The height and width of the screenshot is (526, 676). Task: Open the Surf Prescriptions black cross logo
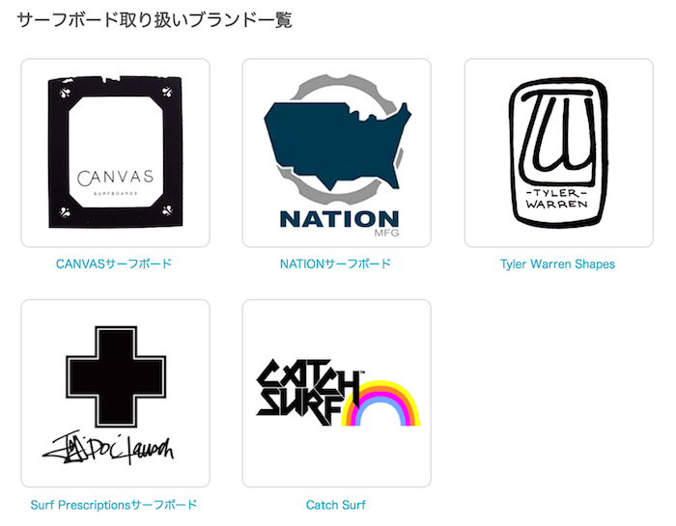tap(116, 394)
